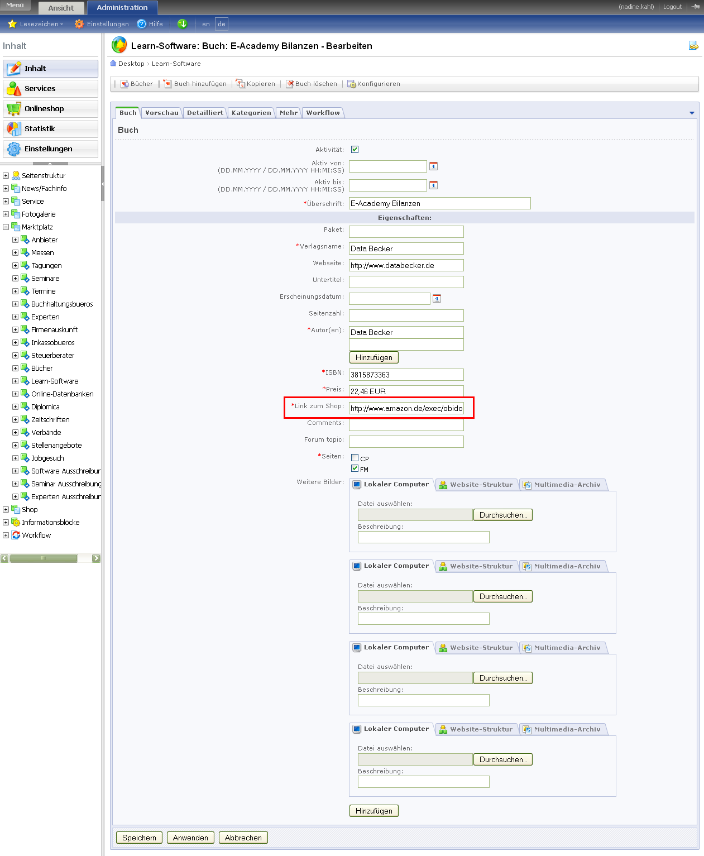Click Buch löschen delete icon
The width and height of the screenshot is (704, 856).
coord(290,84)
